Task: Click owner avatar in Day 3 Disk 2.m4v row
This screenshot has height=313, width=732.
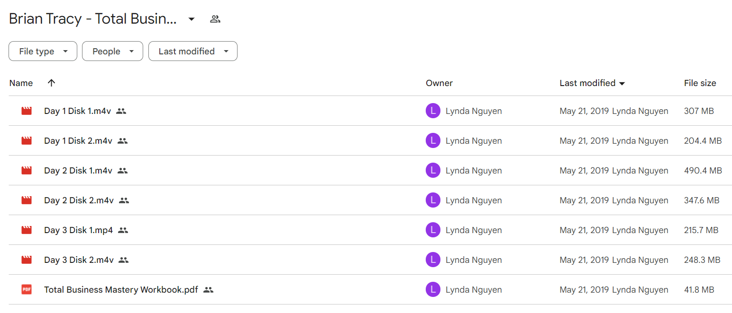Action: pos(433,260)
